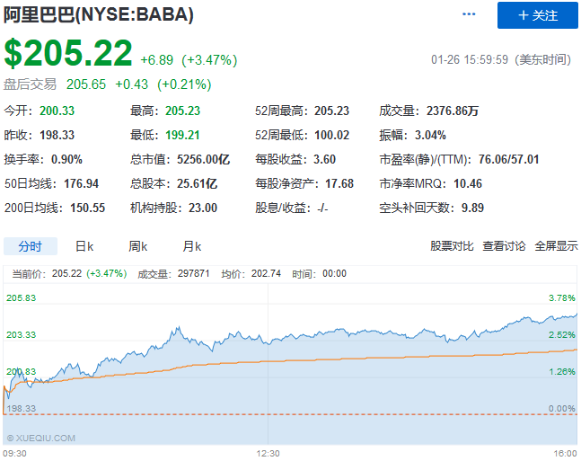Screen dimensions: 581x461
Task: Click the 今开 value 200.33
Action: coord(57,111)
